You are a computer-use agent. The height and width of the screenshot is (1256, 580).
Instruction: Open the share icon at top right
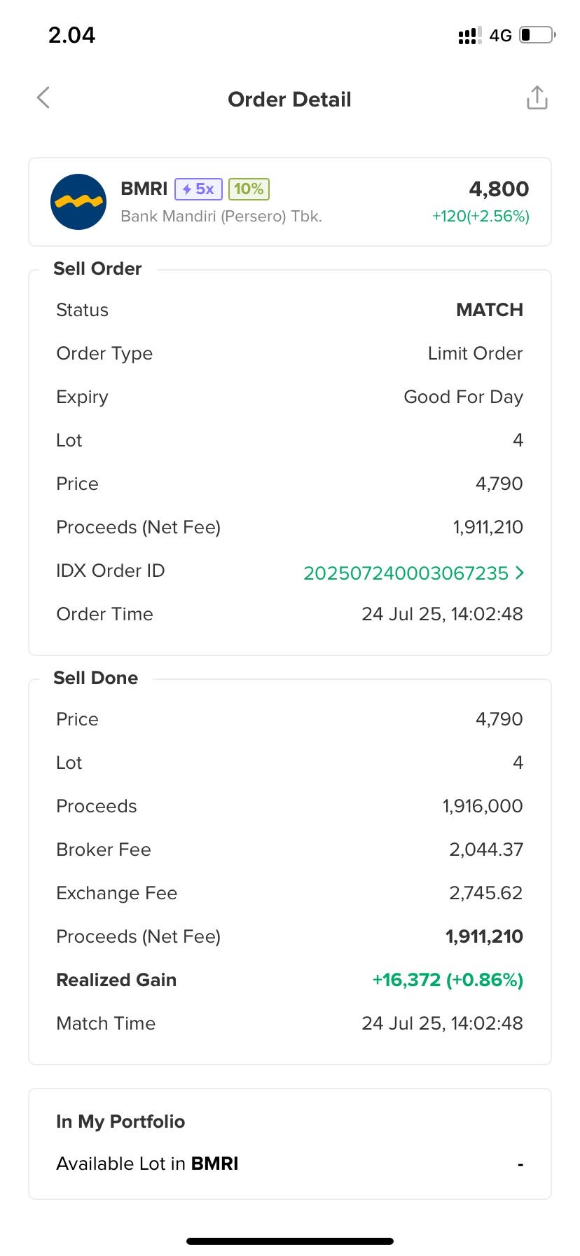pyautogui.click(x=537, y=98)
